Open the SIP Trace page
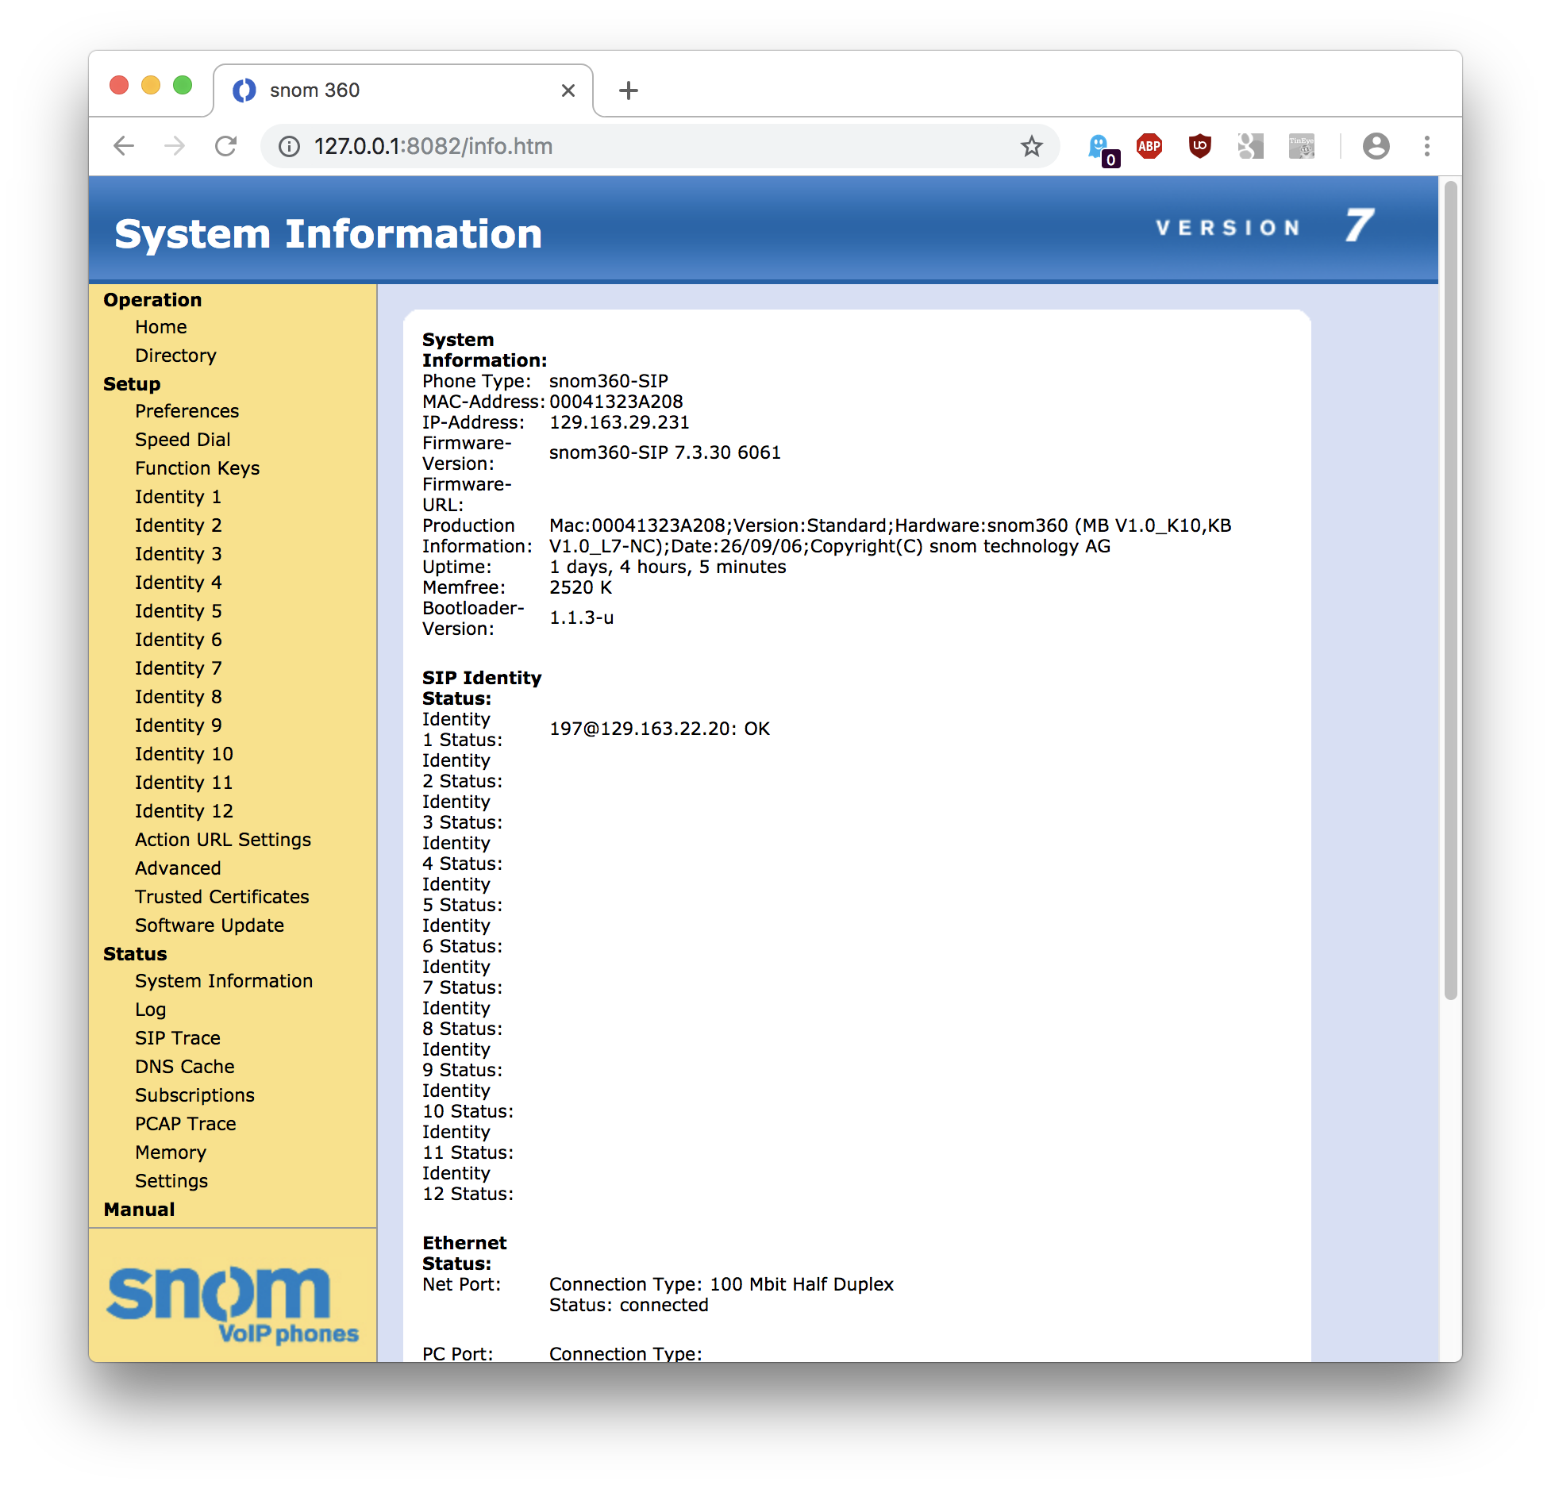 (177, 1037)
